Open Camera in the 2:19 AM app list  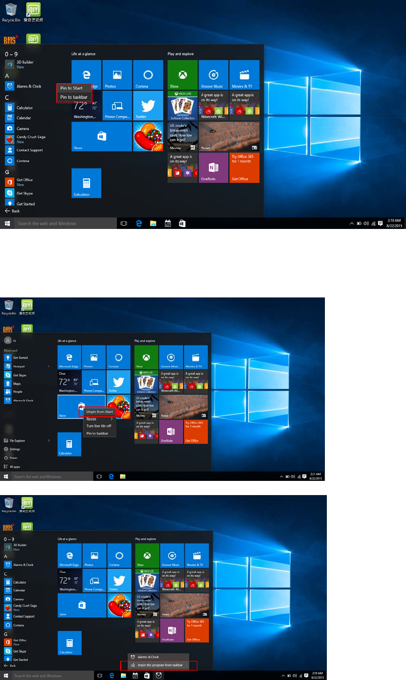15,599
